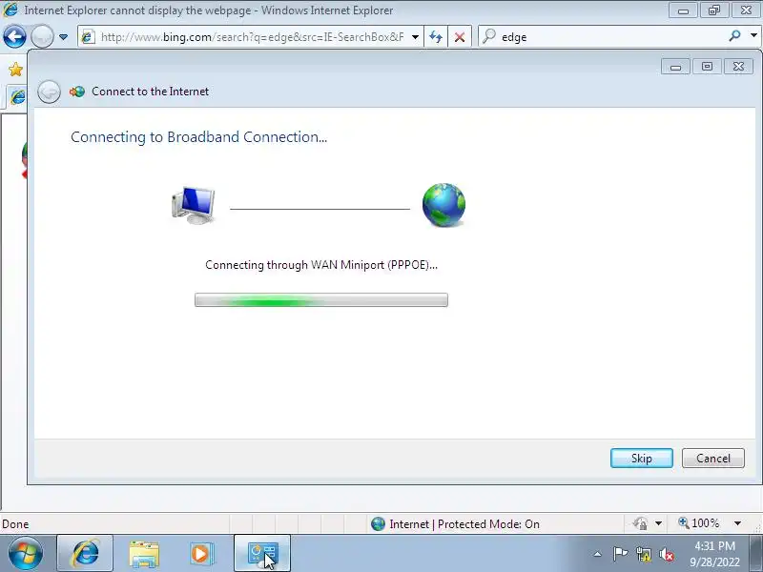Click the muted volume tray icon
This screenshot has width=763, height=572.
tap(666, 554)
